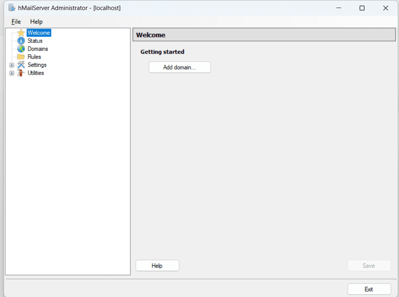Click the Exit button
This screenshot has width=399, height=297.
click(x=369, y=289)
